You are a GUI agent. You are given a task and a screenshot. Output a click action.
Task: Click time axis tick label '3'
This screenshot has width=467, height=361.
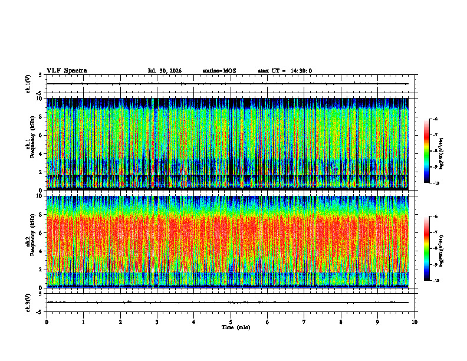pos(157,322)
